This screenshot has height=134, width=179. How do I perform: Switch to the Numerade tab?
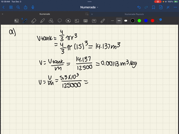(45, 14)
